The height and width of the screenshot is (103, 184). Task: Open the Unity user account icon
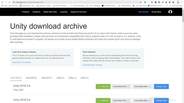point(170,12)
